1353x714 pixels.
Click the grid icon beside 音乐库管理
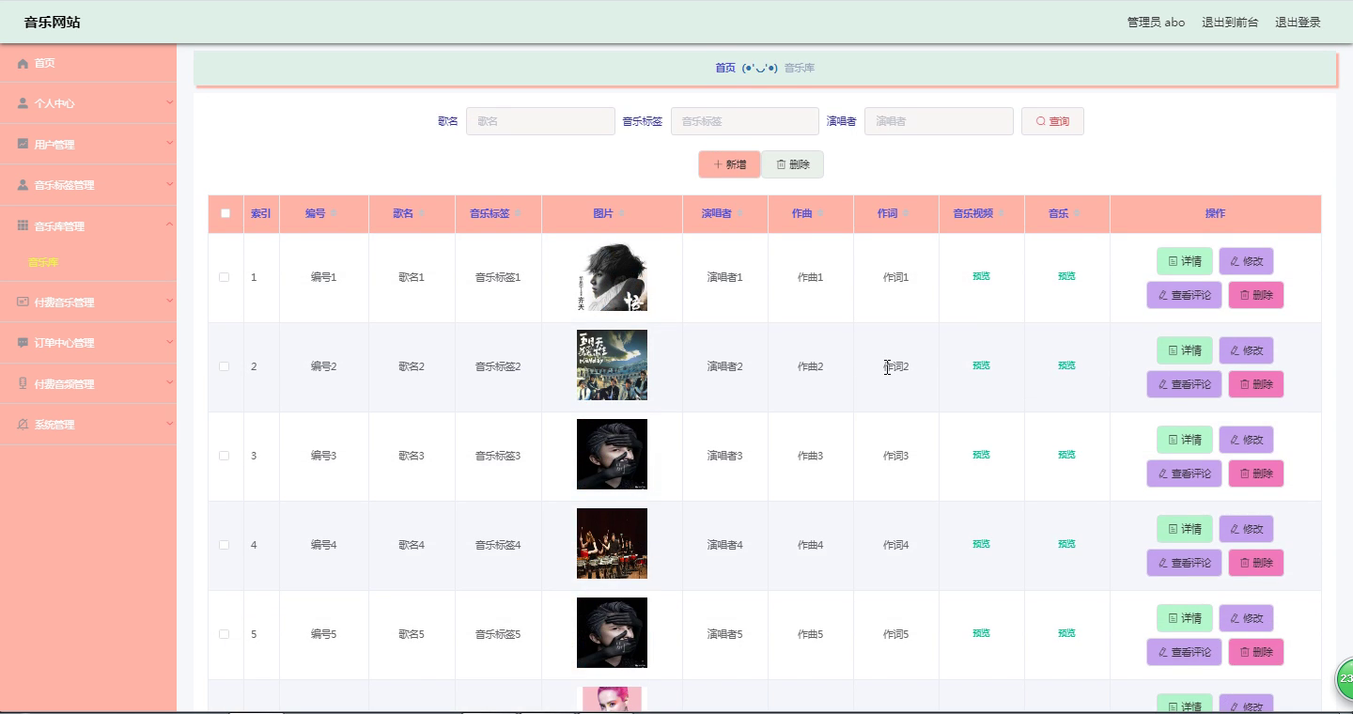[x=23, y=225]
